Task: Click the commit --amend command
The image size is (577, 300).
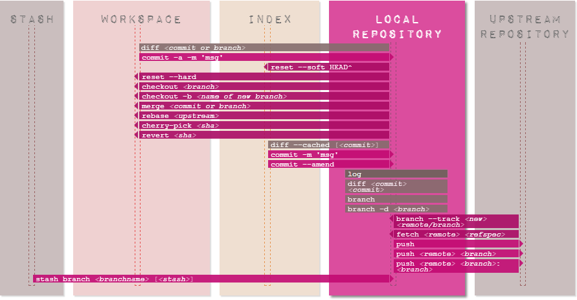Action: (x=329, y=165)
